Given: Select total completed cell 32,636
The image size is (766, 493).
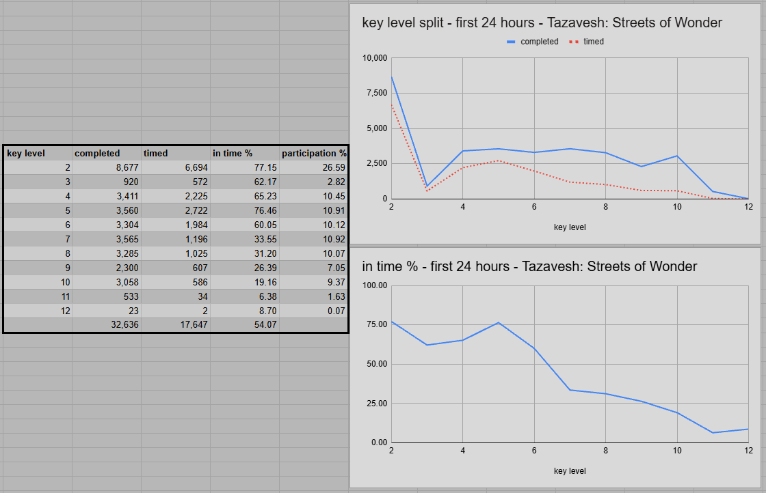Looking at the screenshot, I should [x=107, y=325].
